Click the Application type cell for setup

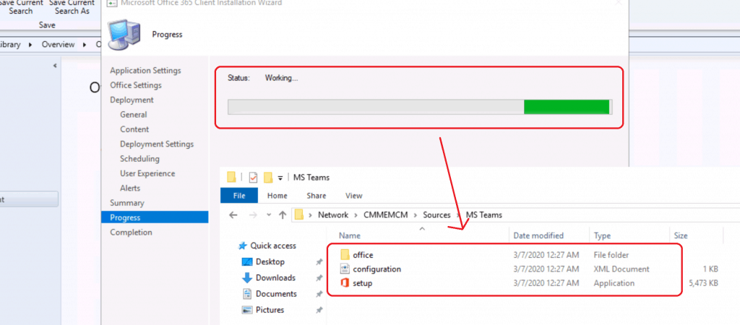pyautogui.click(x=614, y=284)
